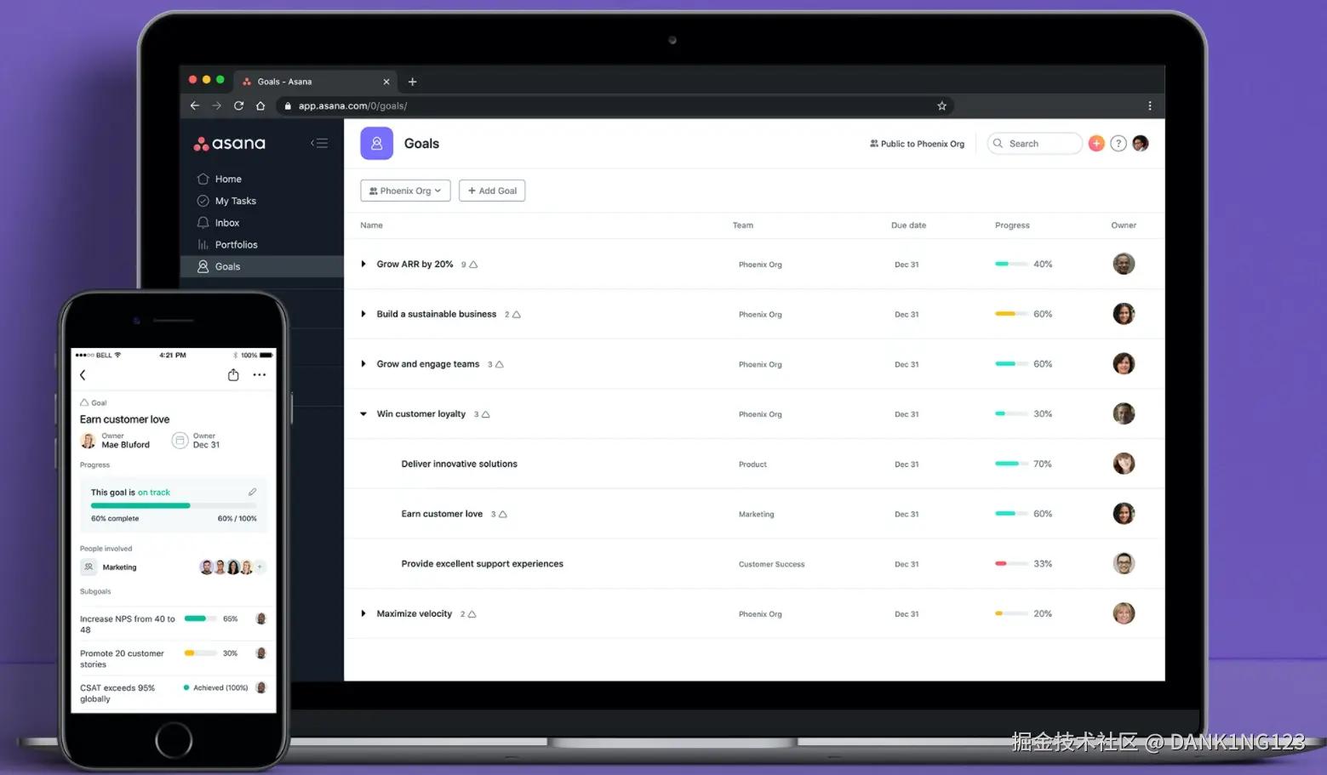Click subgoal icon beside Maximize velocity

tap(472, 614)
